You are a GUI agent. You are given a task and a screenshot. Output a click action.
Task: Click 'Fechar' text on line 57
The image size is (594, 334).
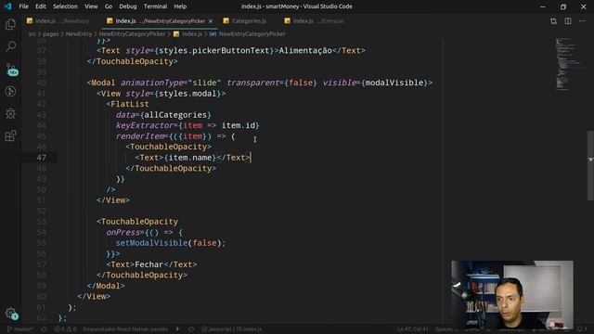click(x=149, y=264)
